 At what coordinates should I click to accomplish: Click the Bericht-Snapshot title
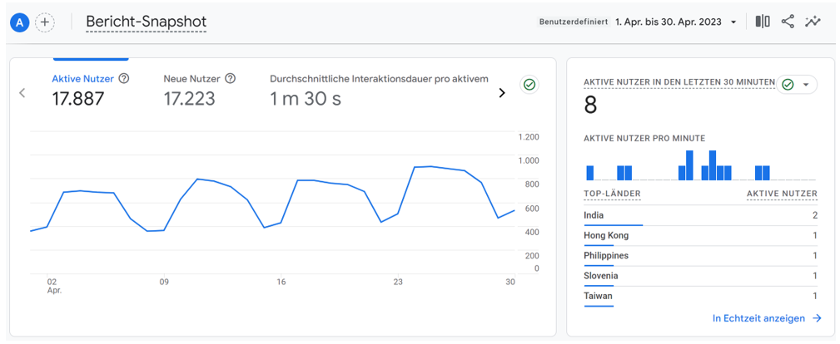(147, 22)
